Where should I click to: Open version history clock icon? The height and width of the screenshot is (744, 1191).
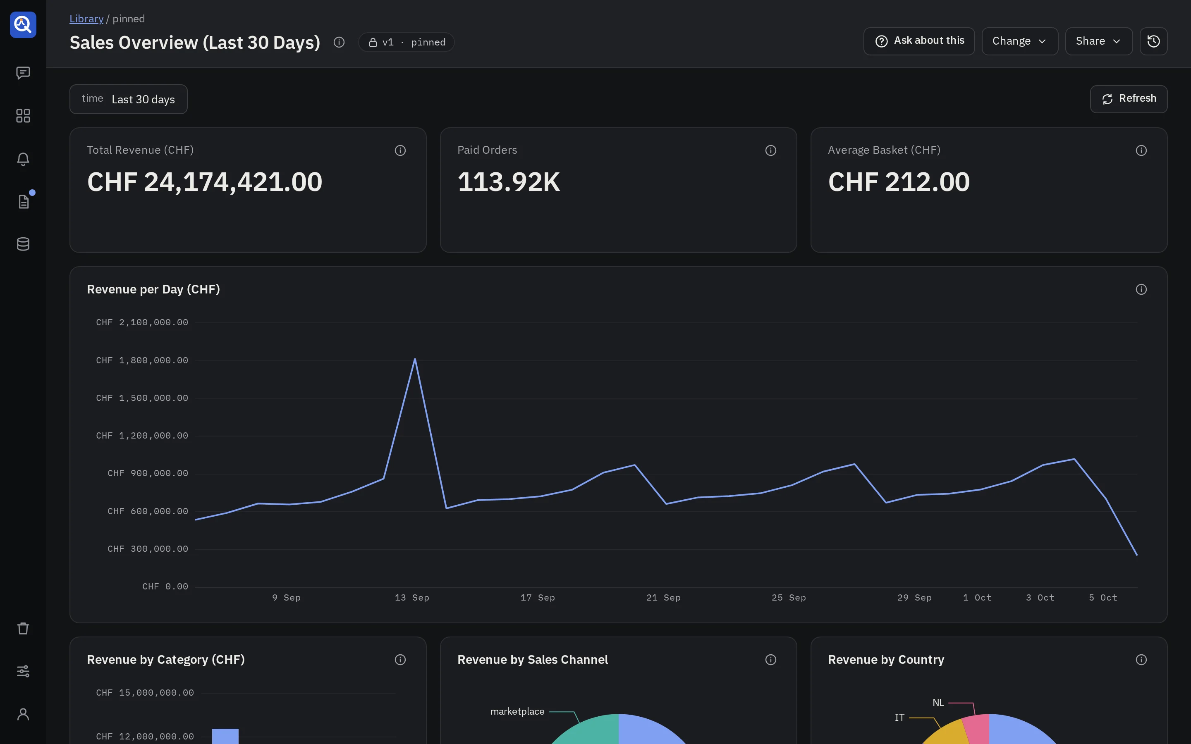click(1154, 41)
